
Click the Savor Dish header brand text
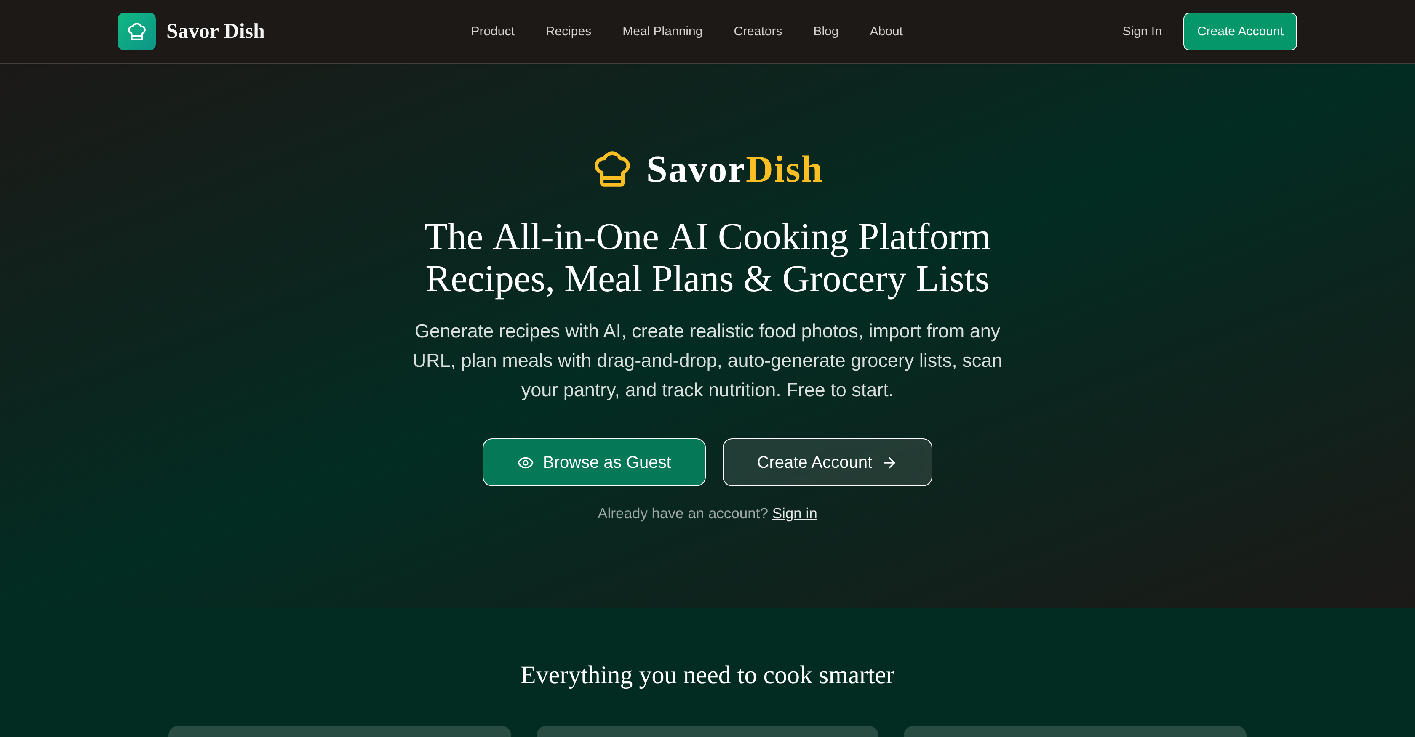tap(215, 31)
